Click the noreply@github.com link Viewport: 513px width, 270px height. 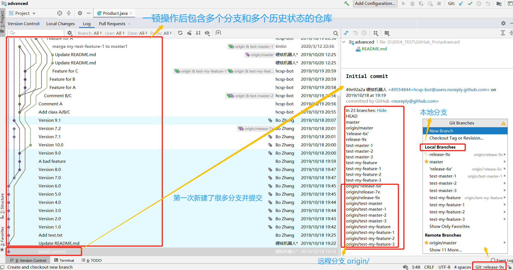415,101
